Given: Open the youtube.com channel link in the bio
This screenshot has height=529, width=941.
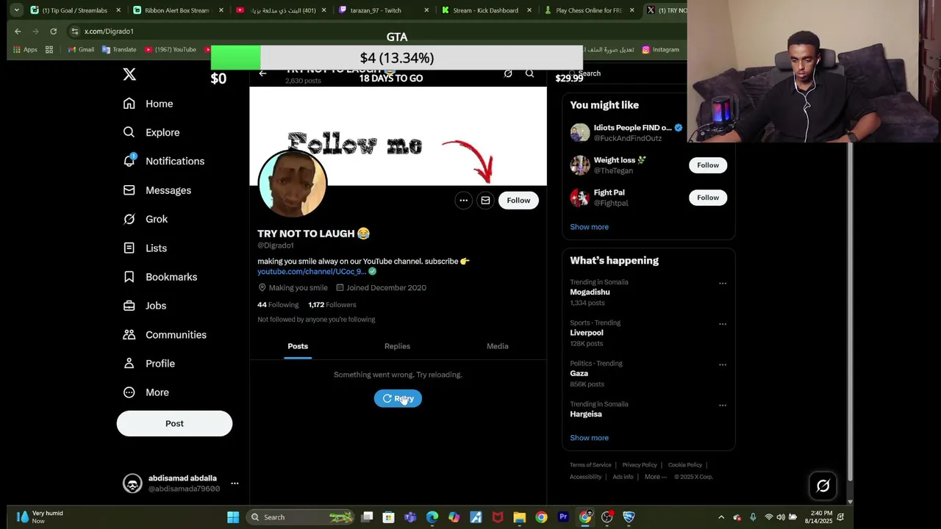Looking at the screenshot, I should 312,272.
